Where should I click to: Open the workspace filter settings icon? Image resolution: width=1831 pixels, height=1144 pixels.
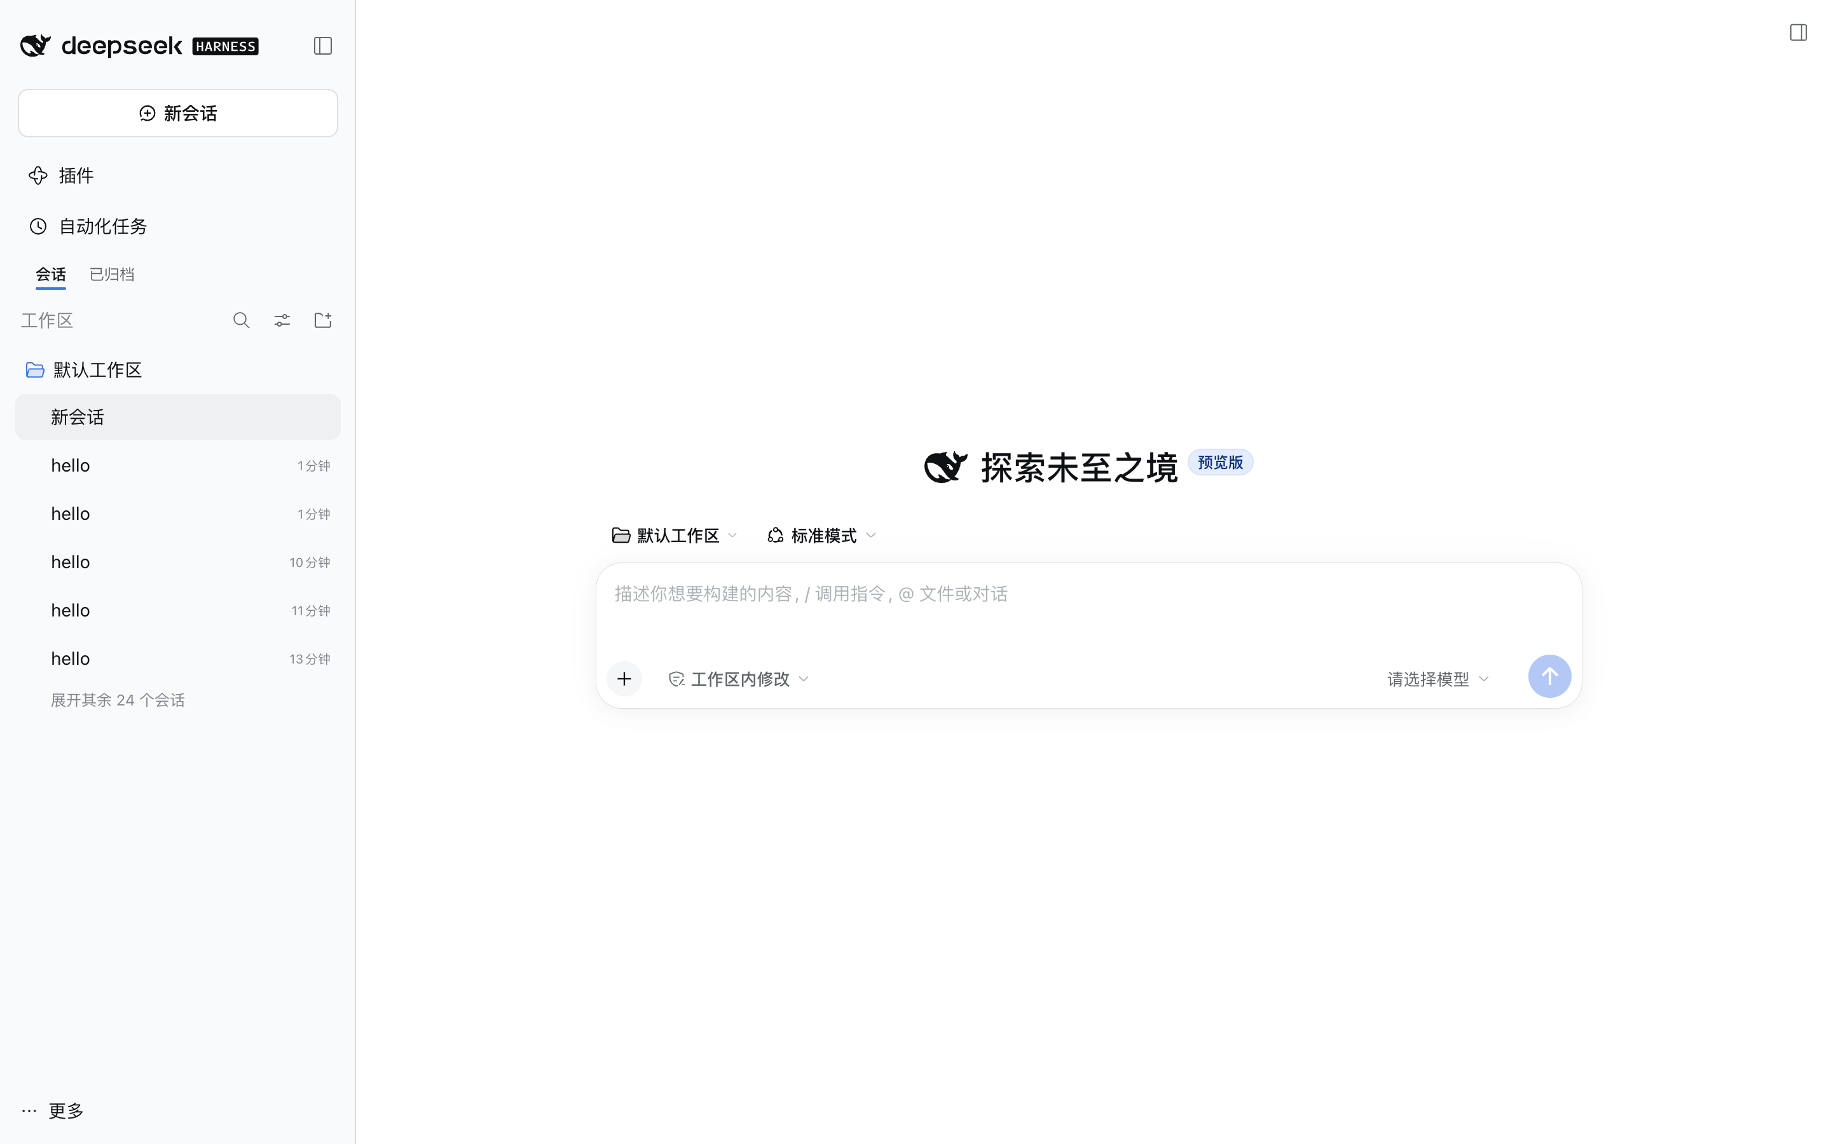(x=282, y=321)
